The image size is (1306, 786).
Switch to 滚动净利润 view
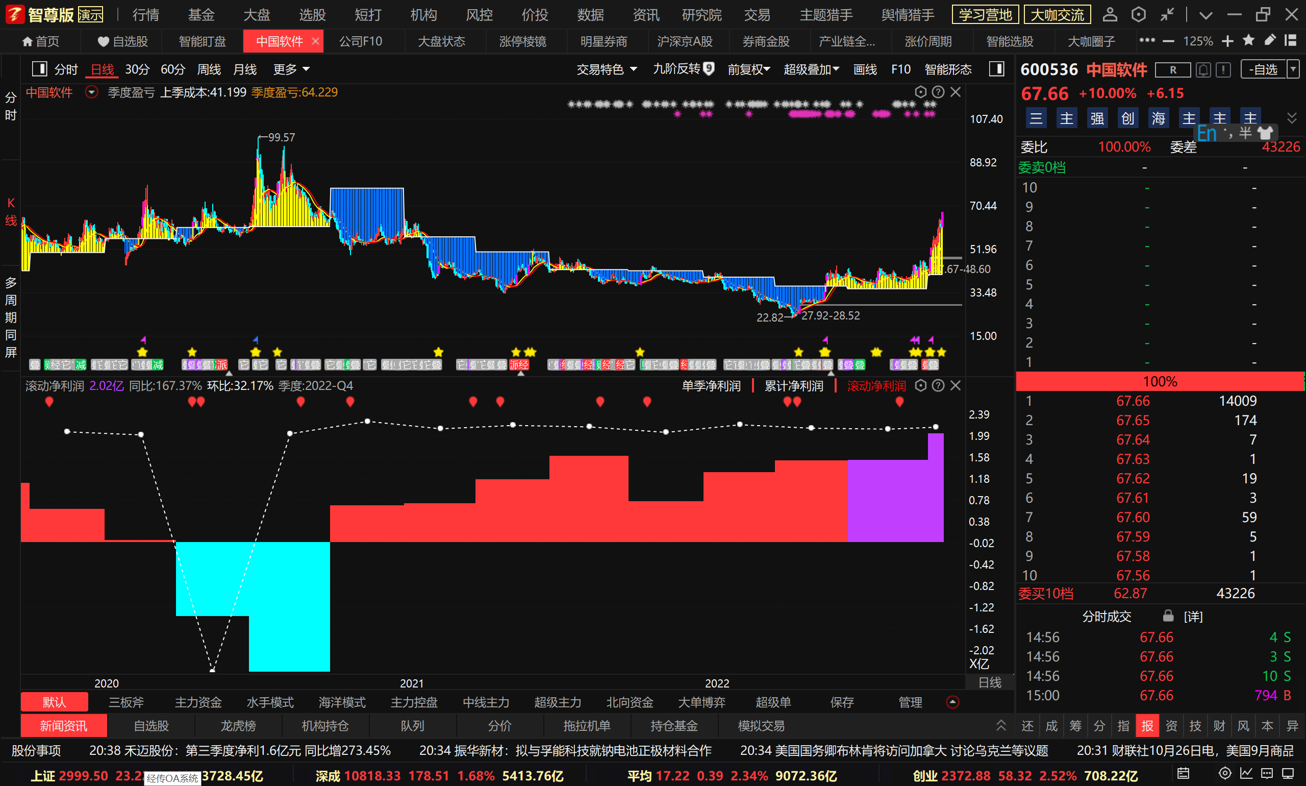(x=876, y=386)
